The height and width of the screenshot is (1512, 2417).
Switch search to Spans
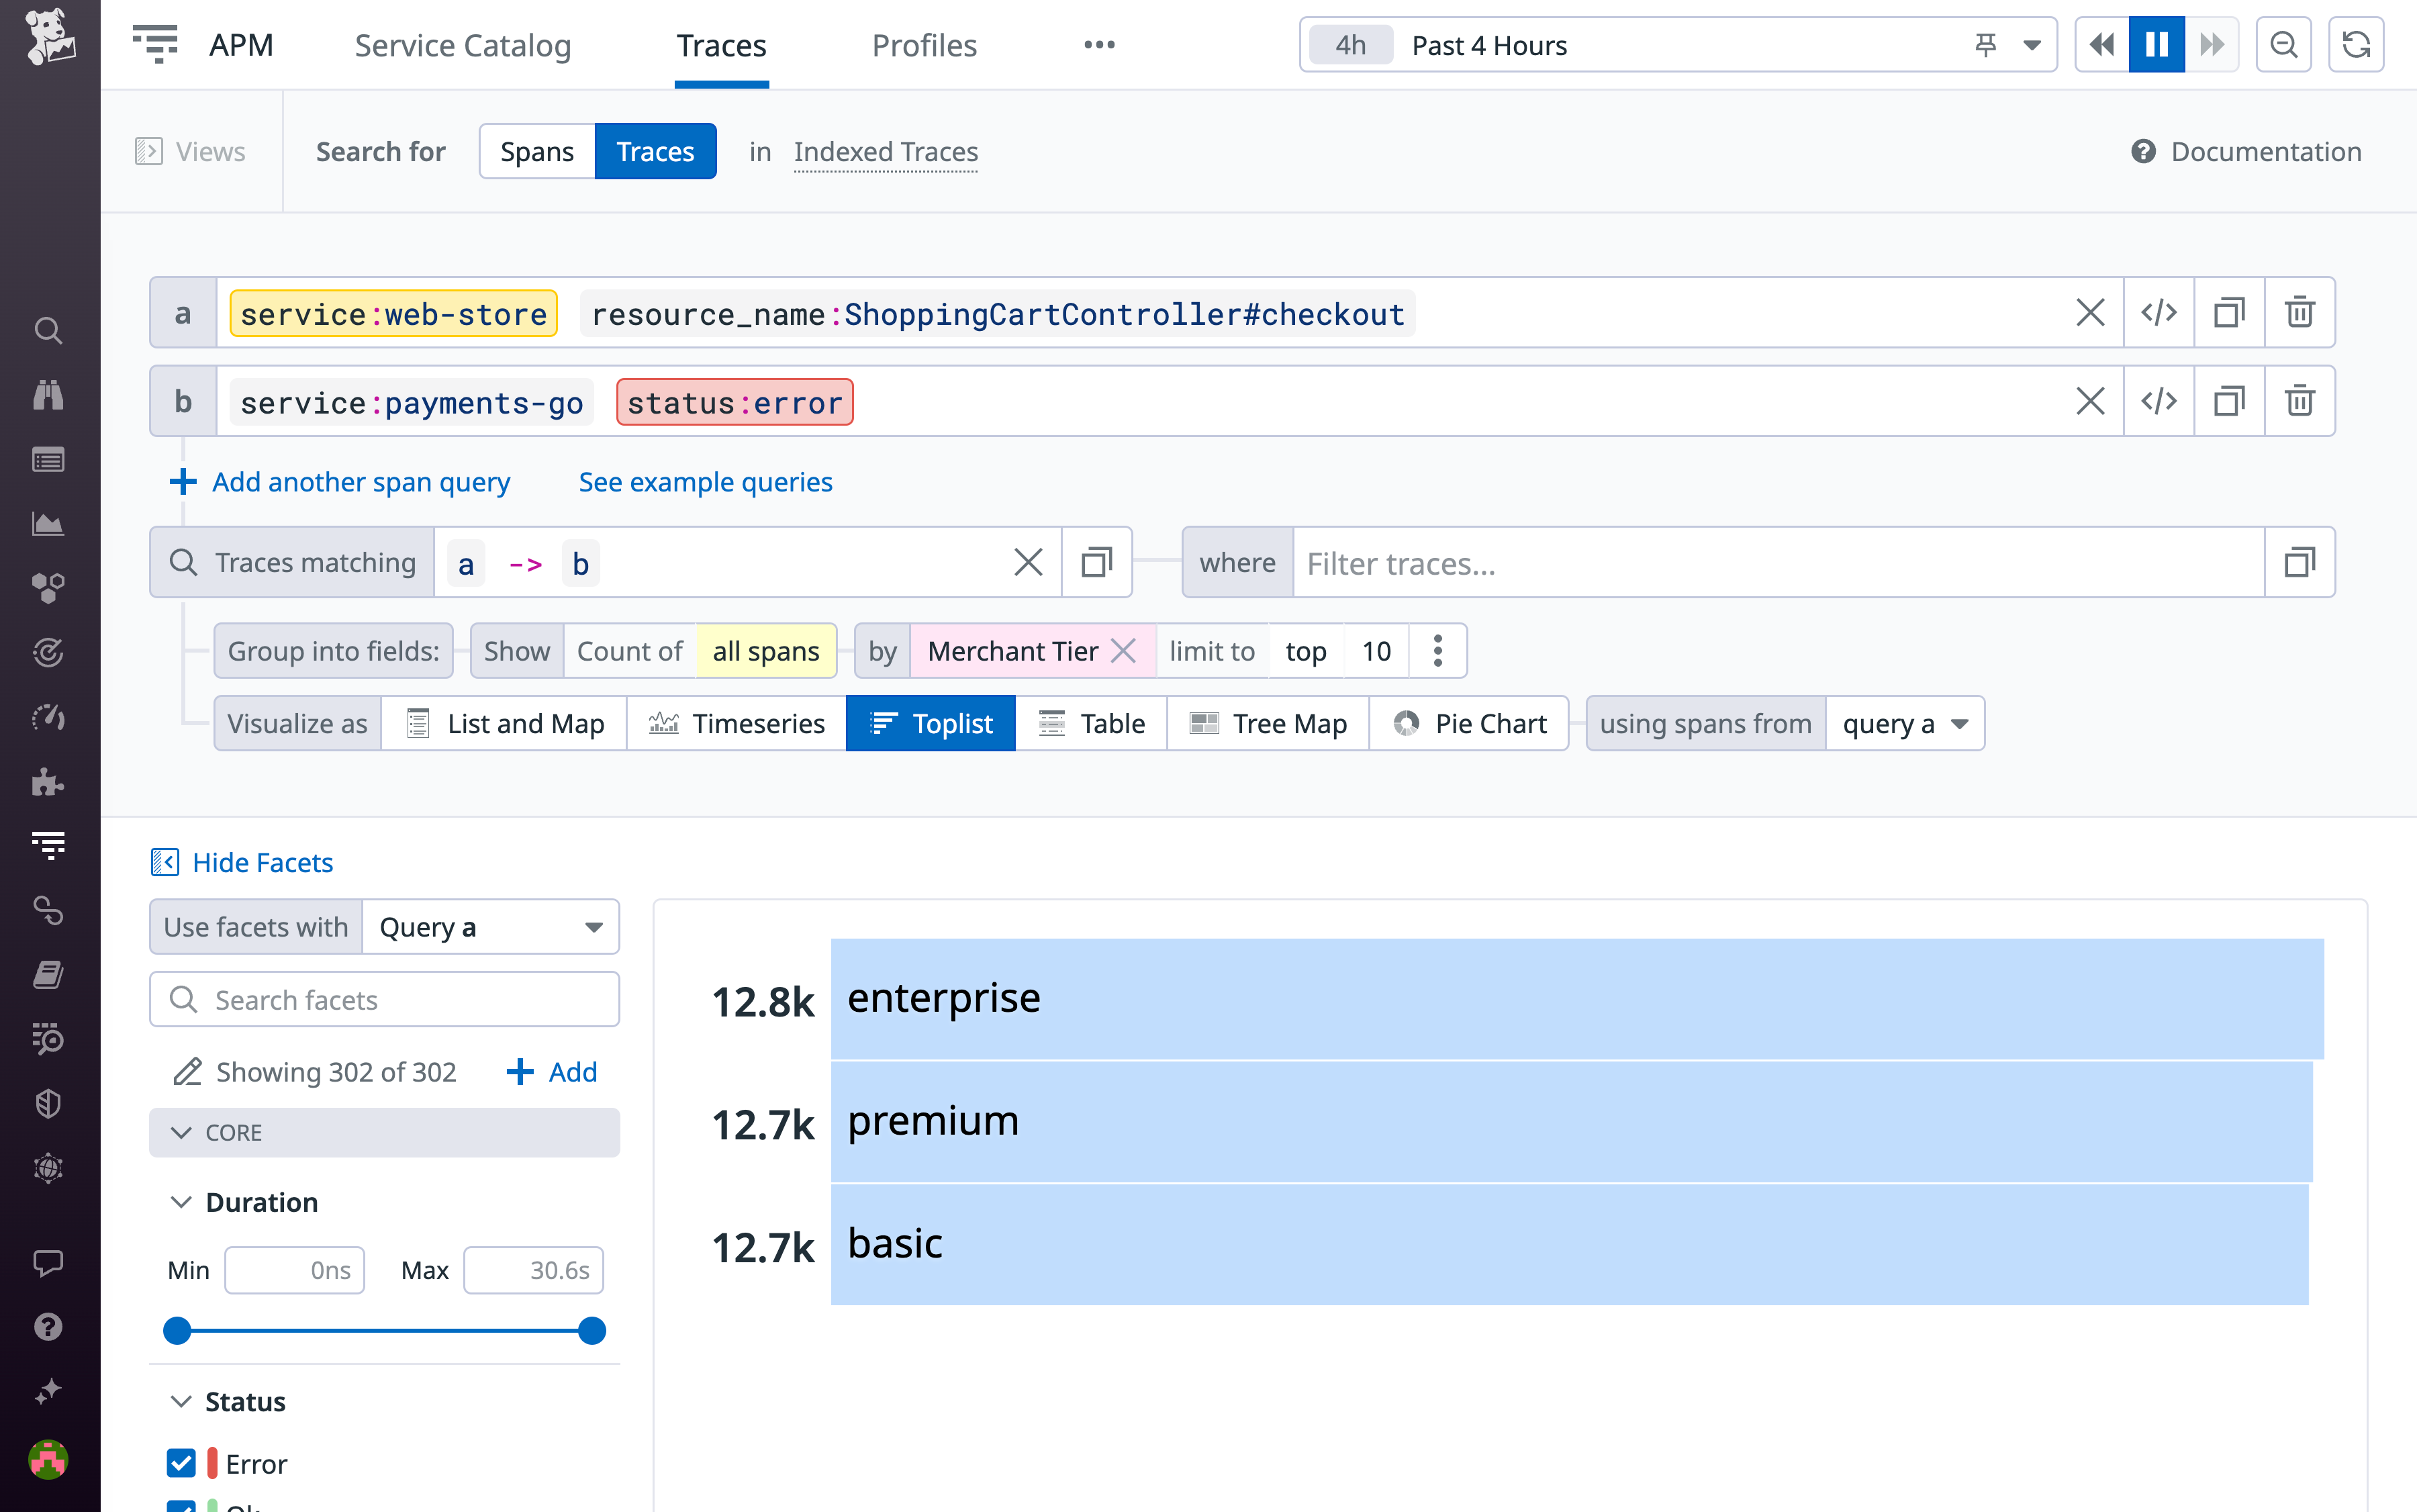pyautogui.click(x=537, y=152)
